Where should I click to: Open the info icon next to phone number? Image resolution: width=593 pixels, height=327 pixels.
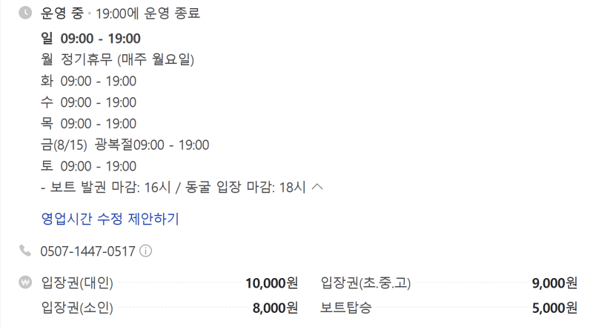tap(145, 251)
